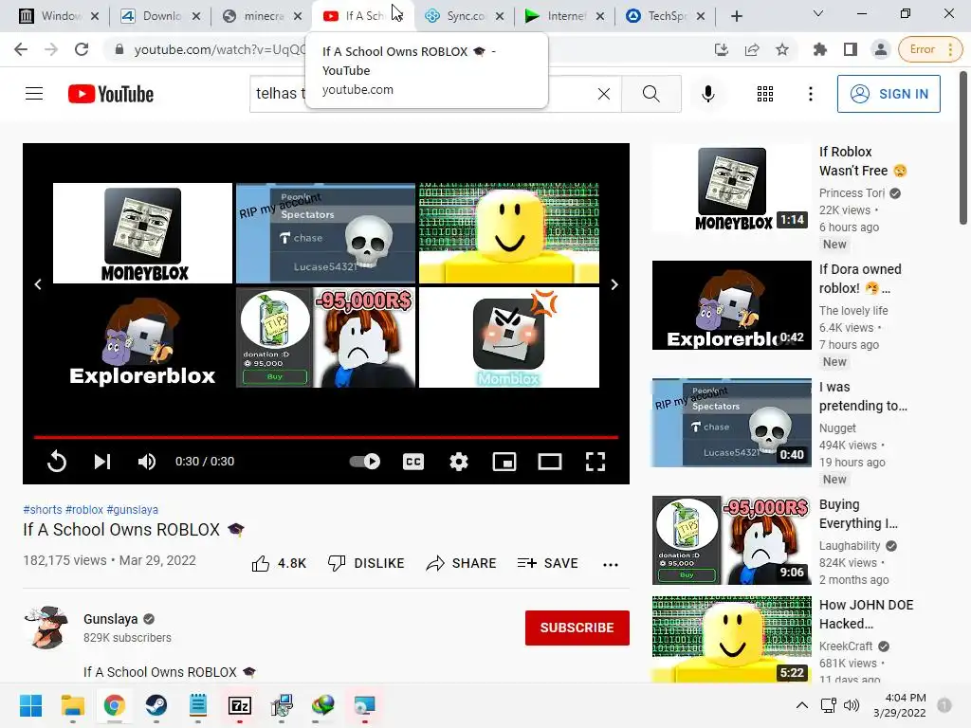Switch to the Internet browser tab

point(566,16)
